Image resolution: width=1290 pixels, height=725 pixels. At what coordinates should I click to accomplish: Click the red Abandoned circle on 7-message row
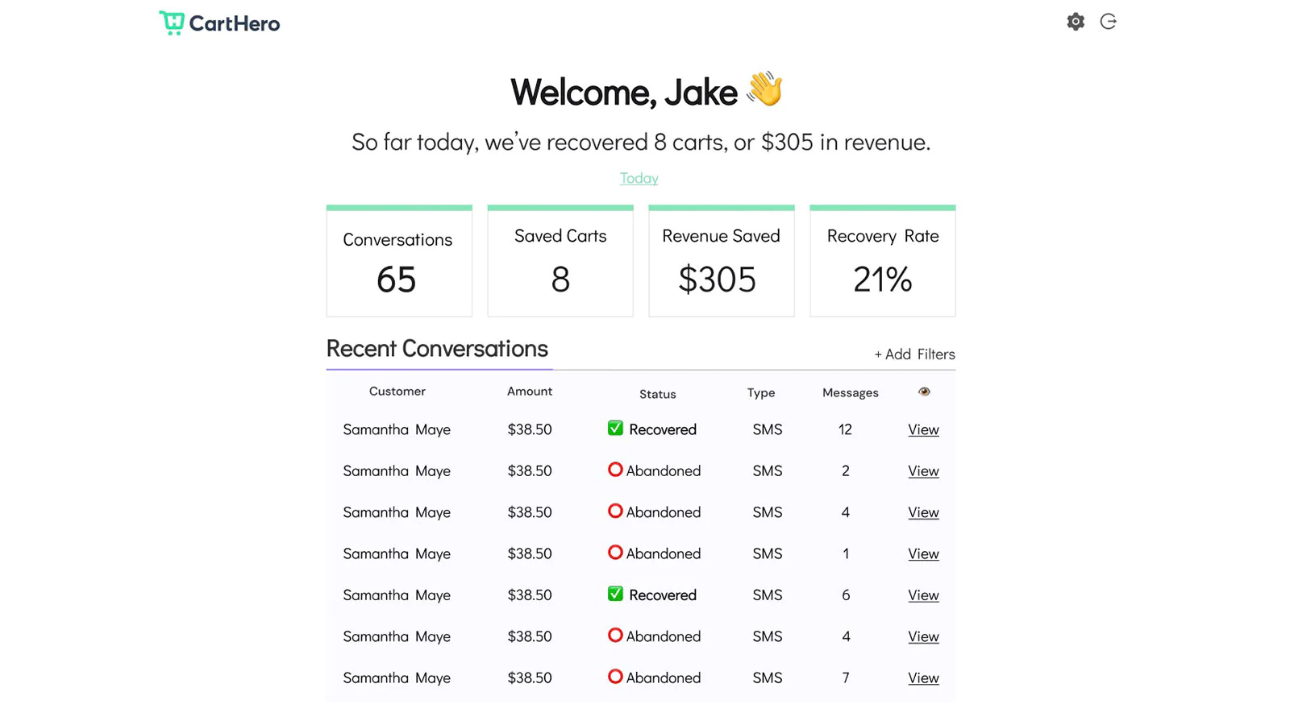615,677
